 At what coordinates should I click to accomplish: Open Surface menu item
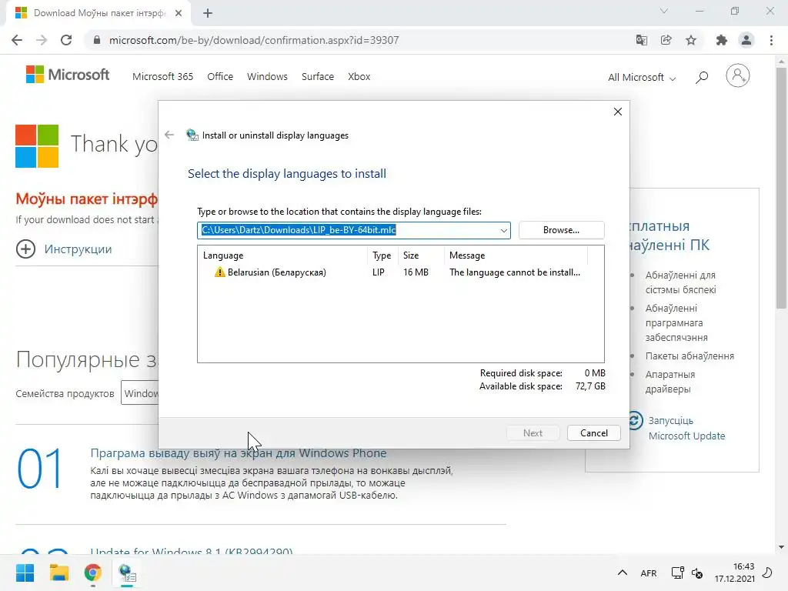point(318,76)
